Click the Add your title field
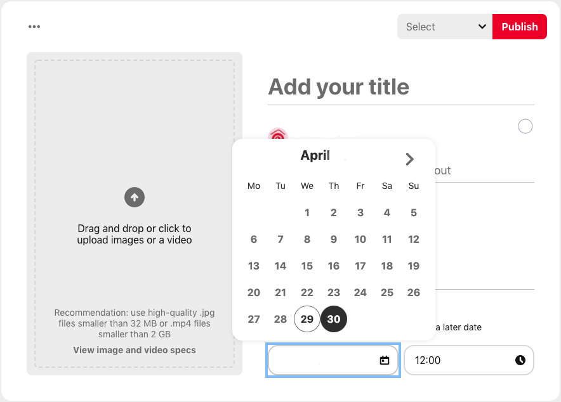The image size is (561, 402). (x=400, y=87)
